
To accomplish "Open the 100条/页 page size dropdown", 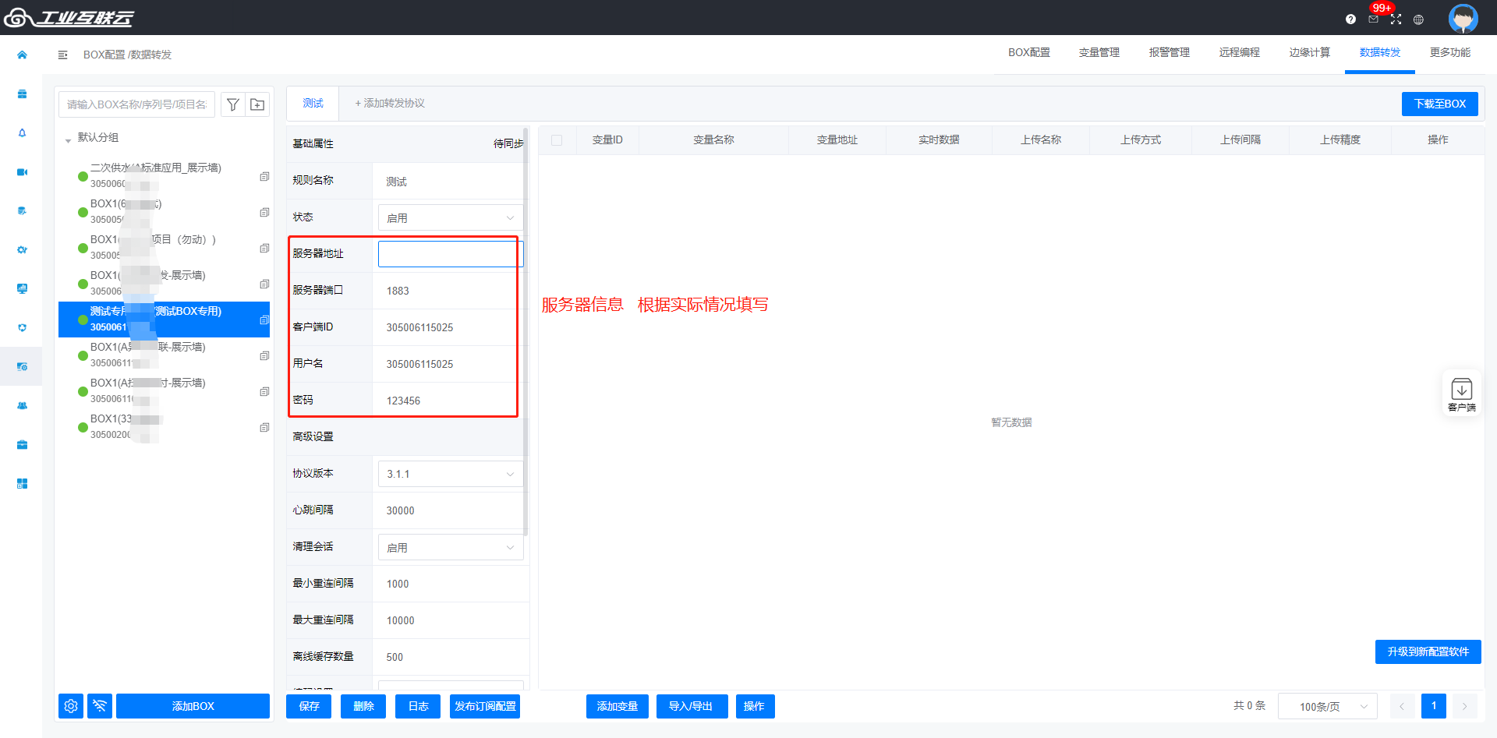I will 1328,706.
